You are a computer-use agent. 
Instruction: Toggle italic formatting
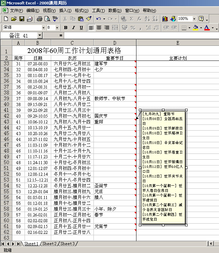tap(73, 28)
